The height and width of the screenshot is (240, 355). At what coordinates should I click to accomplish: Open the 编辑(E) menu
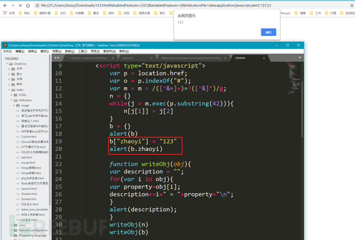[x=20, y=51]
